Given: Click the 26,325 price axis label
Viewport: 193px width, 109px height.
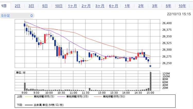Looking at the screenshot, I should click(x=167, y=43).
